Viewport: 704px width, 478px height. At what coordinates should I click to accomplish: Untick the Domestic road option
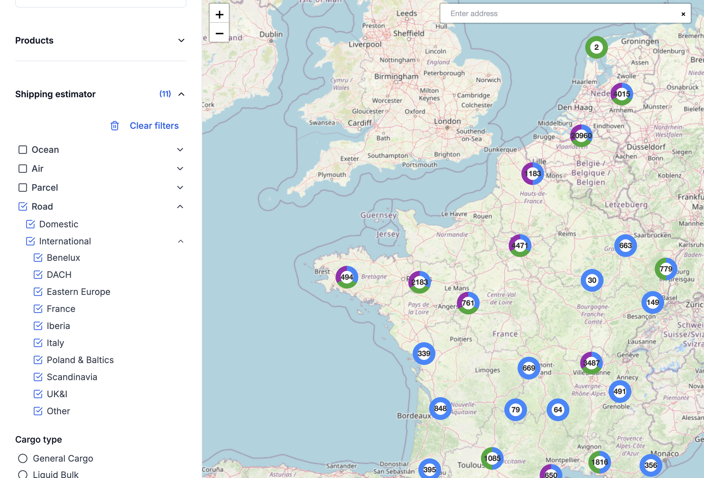30,224
